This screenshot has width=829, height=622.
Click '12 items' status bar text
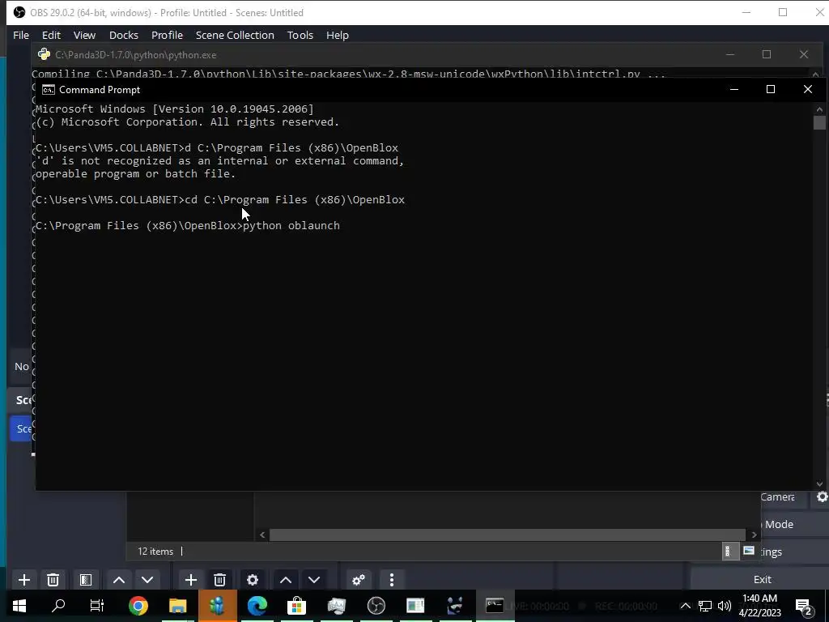point(155,551)
